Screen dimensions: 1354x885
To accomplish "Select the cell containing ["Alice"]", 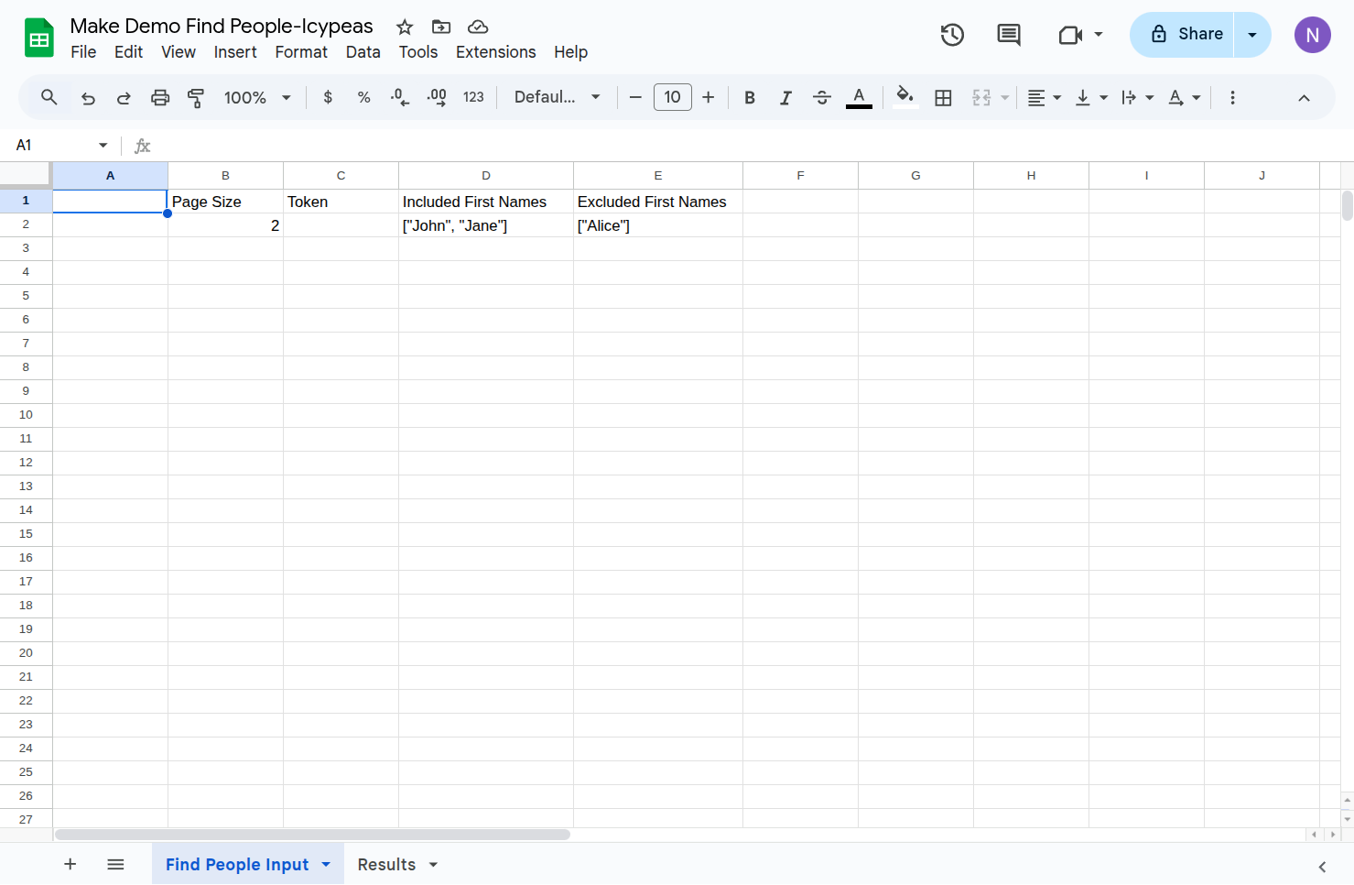I will click(x=658, y=225).
